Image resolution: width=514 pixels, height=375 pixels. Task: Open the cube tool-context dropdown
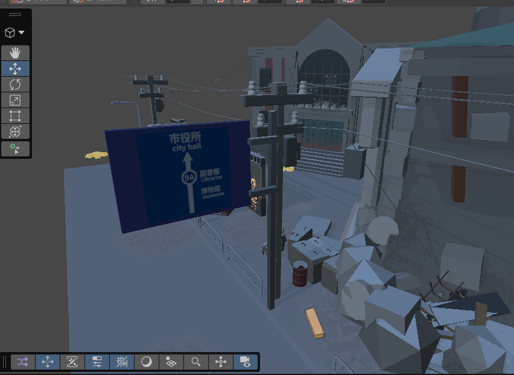(14, 33)
